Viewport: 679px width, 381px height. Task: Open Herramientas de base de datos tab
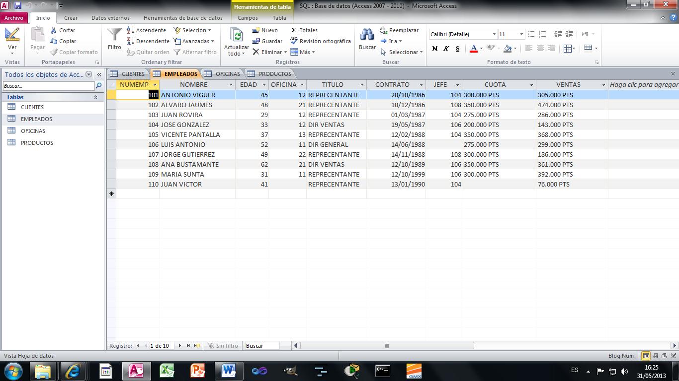click(x=183, y=18)
